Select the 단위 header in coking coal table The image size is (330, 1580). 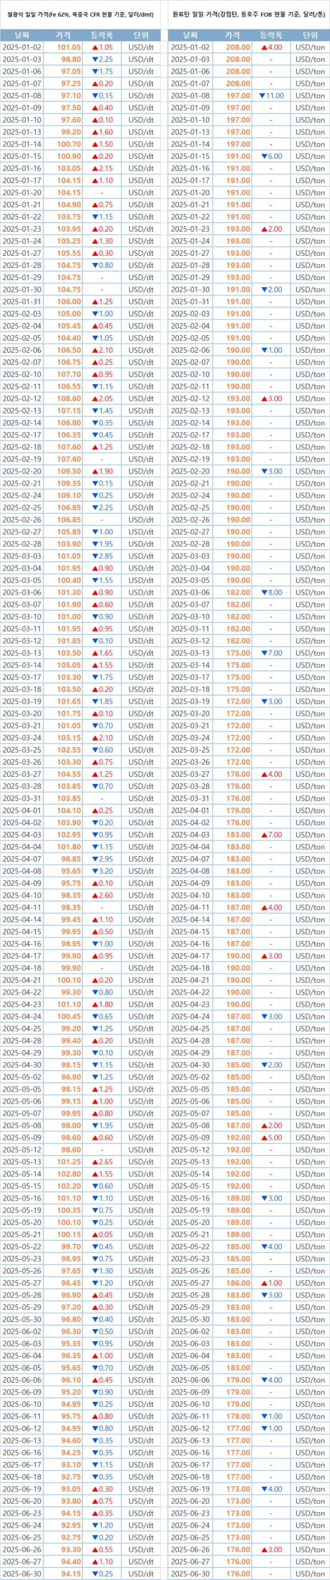(310, 36)
